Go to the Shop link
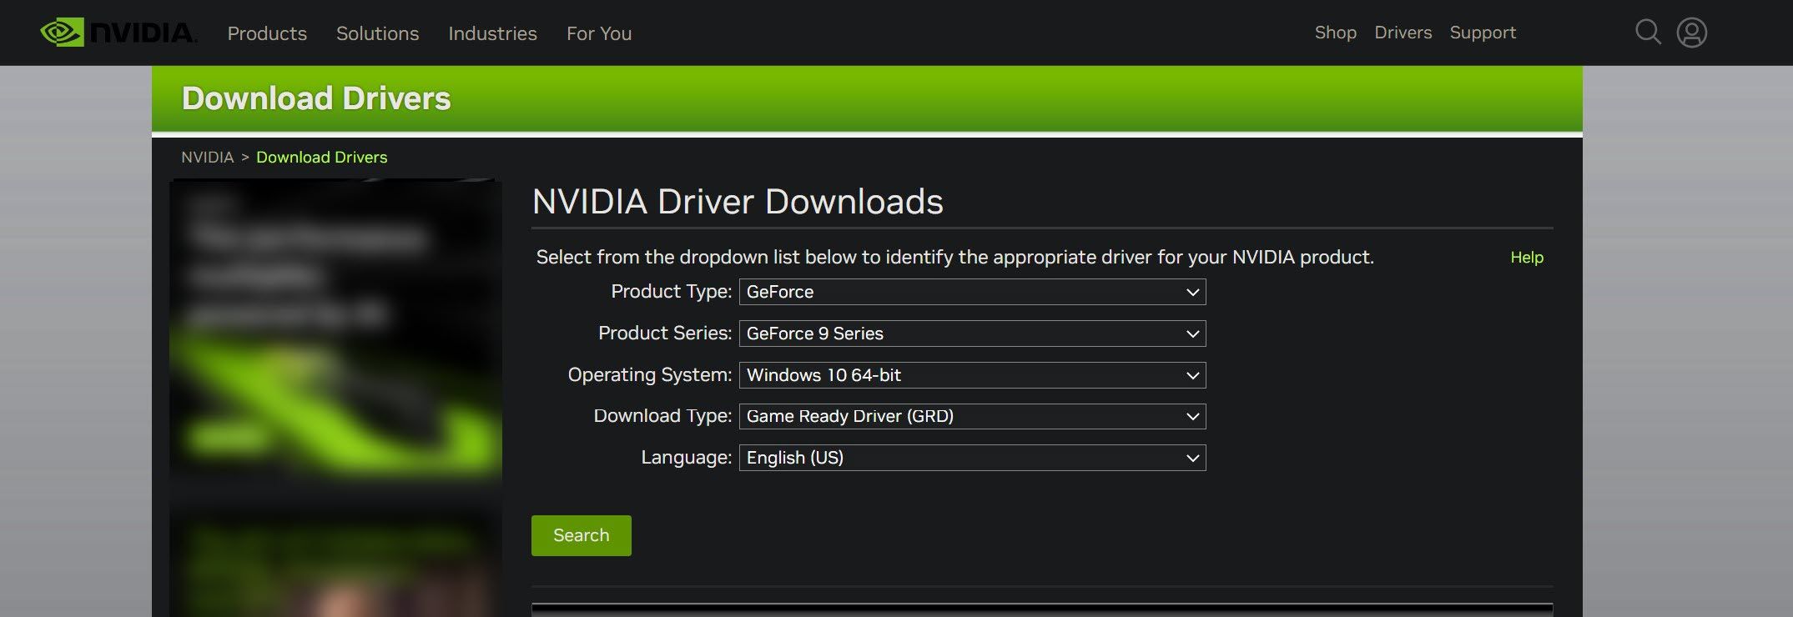The height and width of the screenshot is (617, 1793). tap(1335, 33)
